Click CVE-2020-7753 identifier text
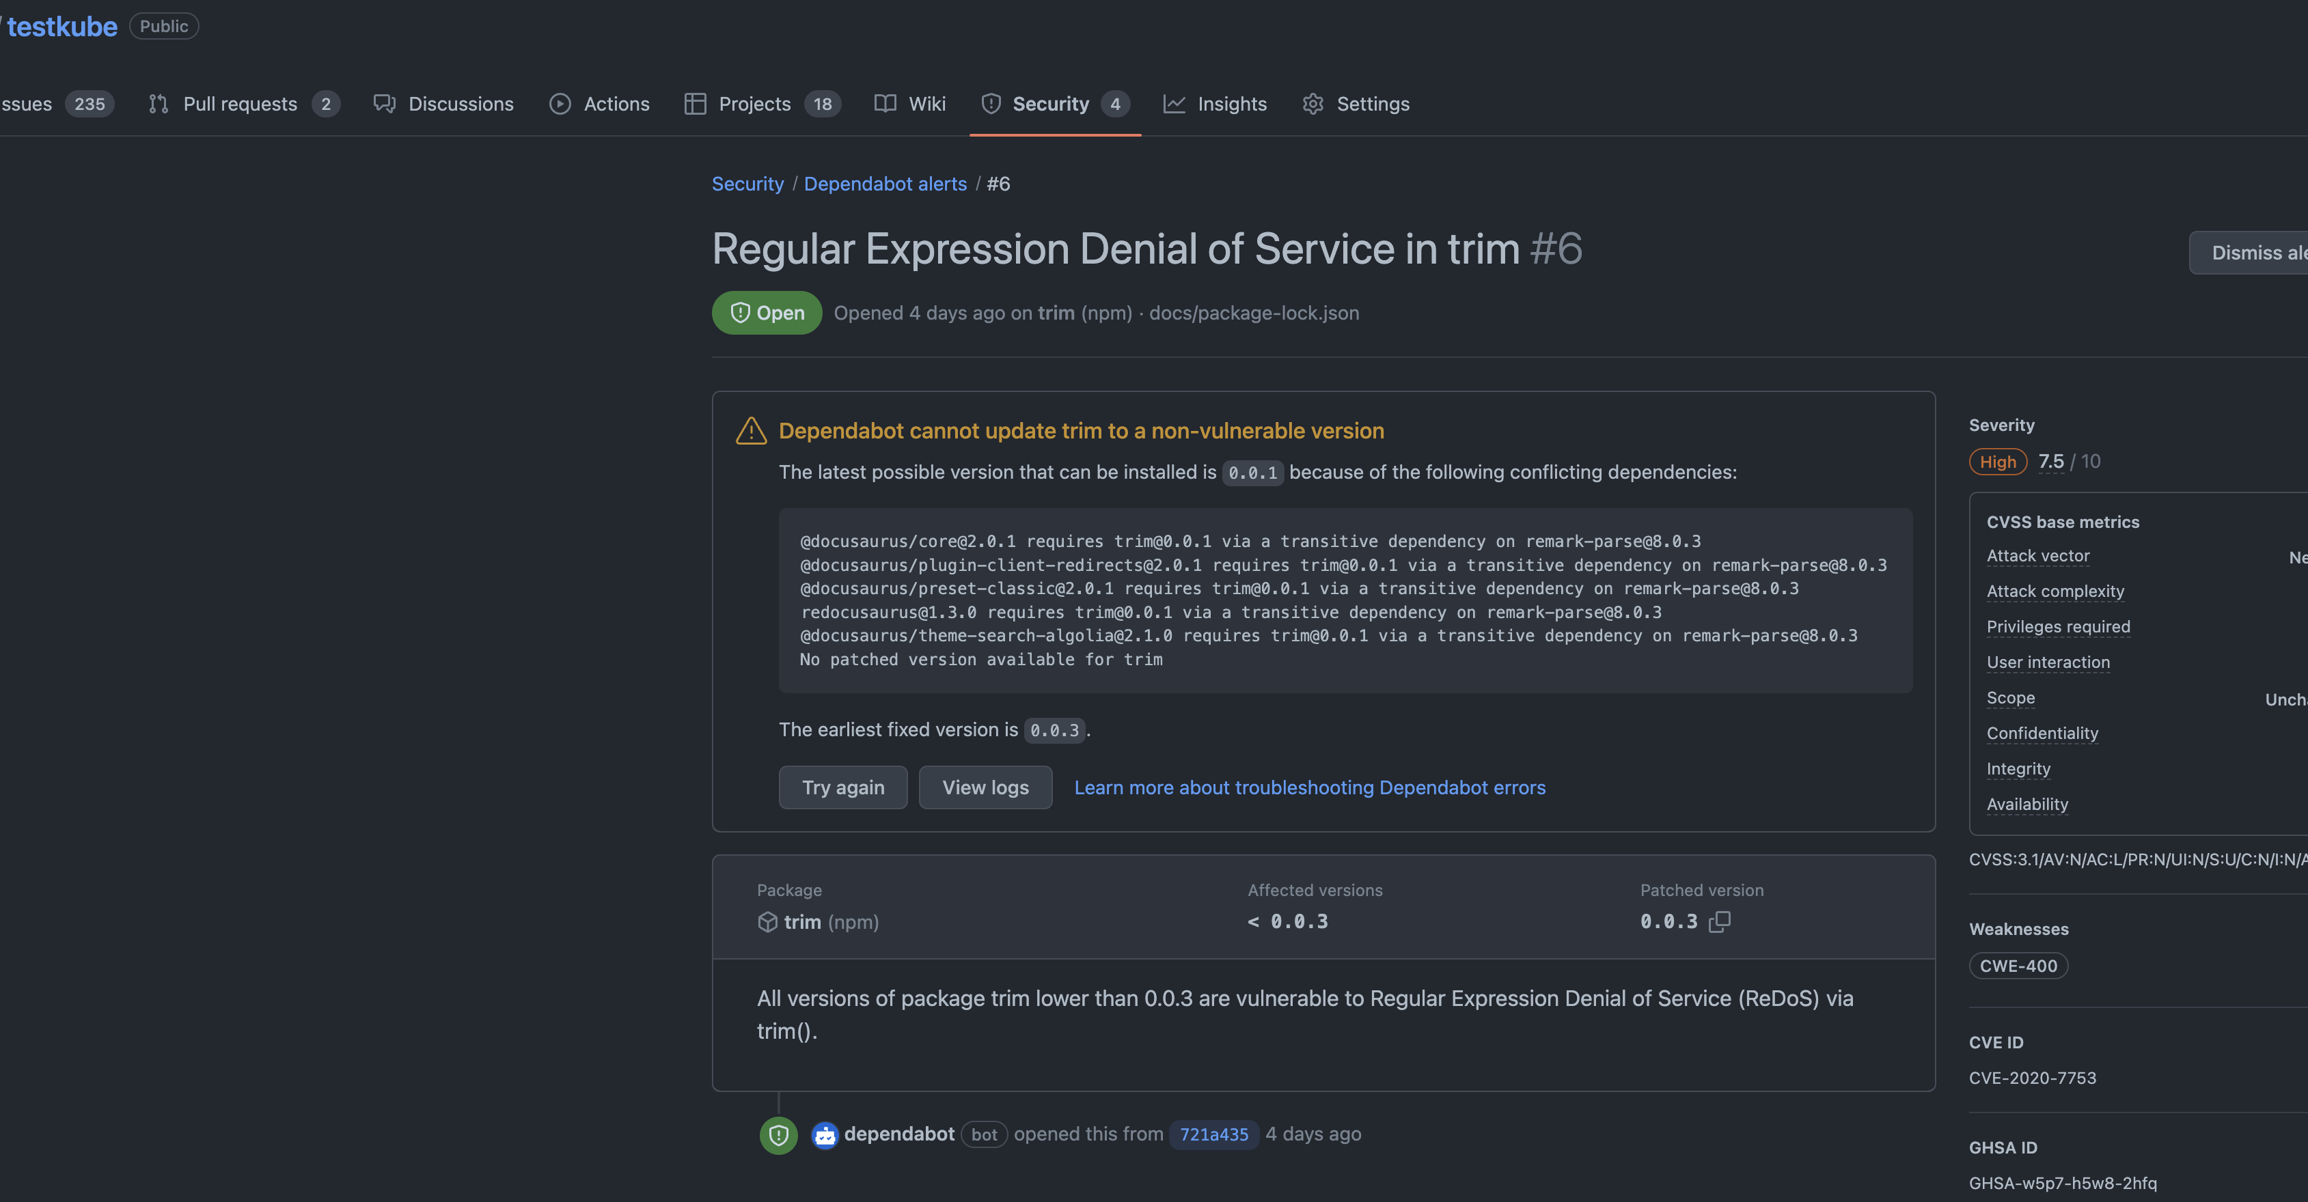Viewport: 2308px width, 1202px height. coord(2033,1078)
